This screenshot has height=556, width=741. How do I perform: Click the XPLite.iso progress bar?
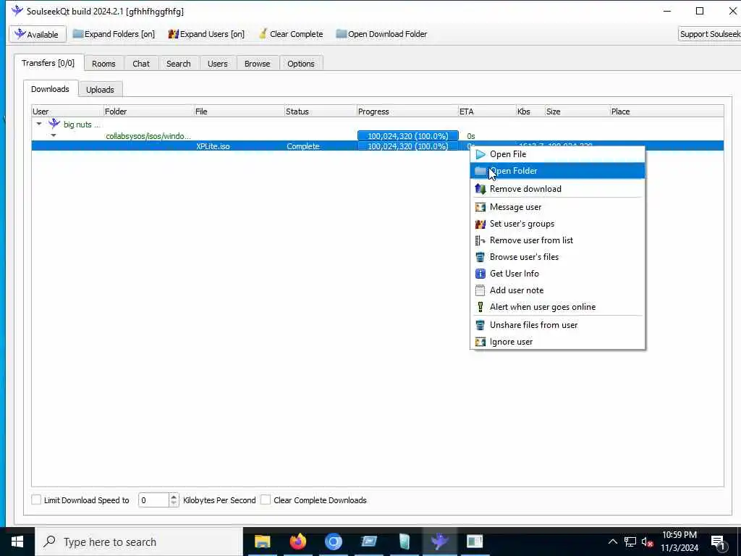tap(408, 146)
